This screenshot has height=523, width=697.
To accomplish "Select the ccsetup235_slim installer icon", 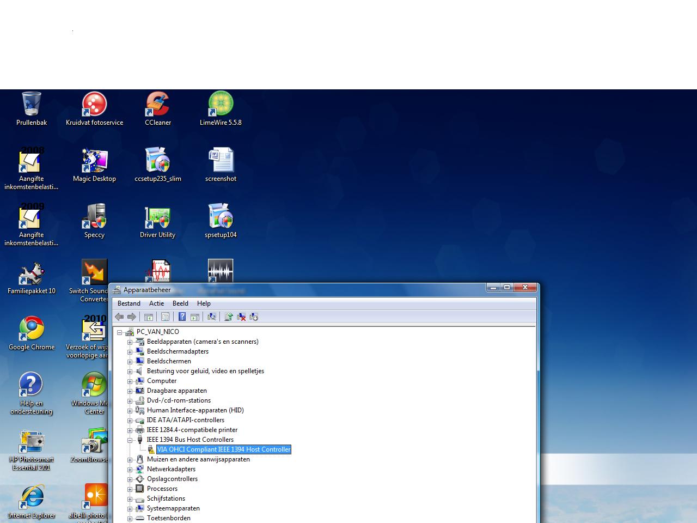I will point(158,165).
